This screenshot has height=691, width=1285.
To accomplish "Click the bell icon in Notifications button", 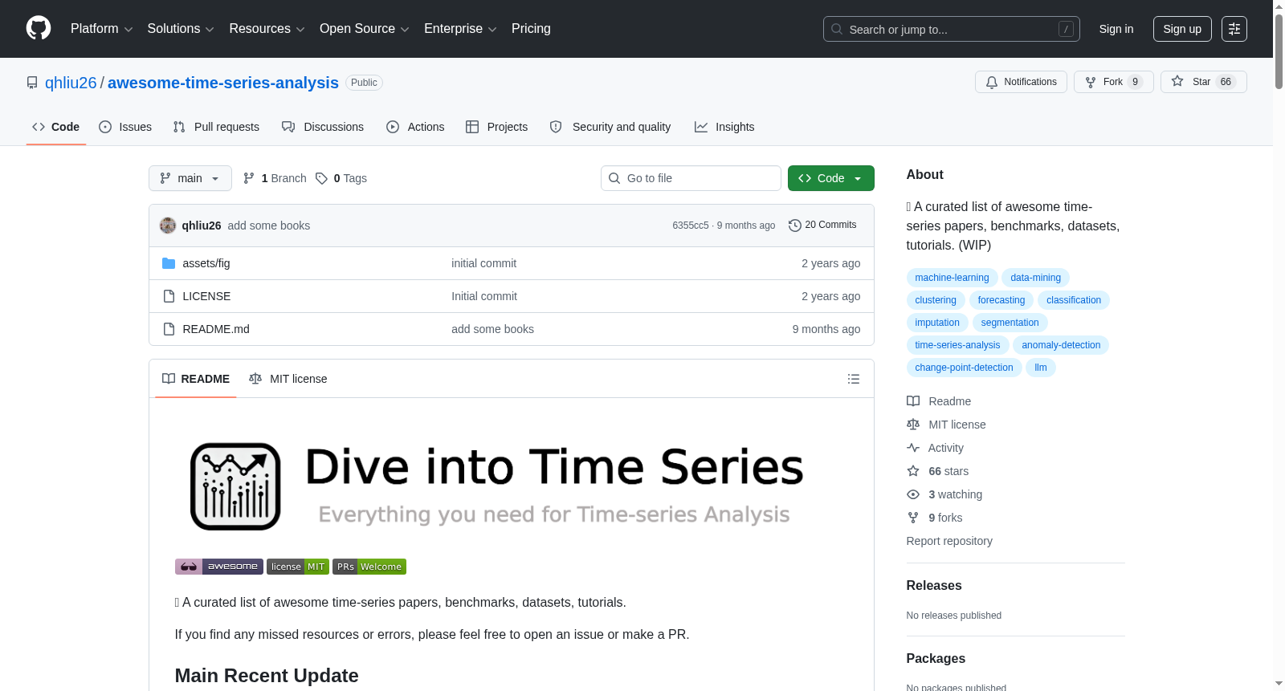I will (x=992, y=82).
